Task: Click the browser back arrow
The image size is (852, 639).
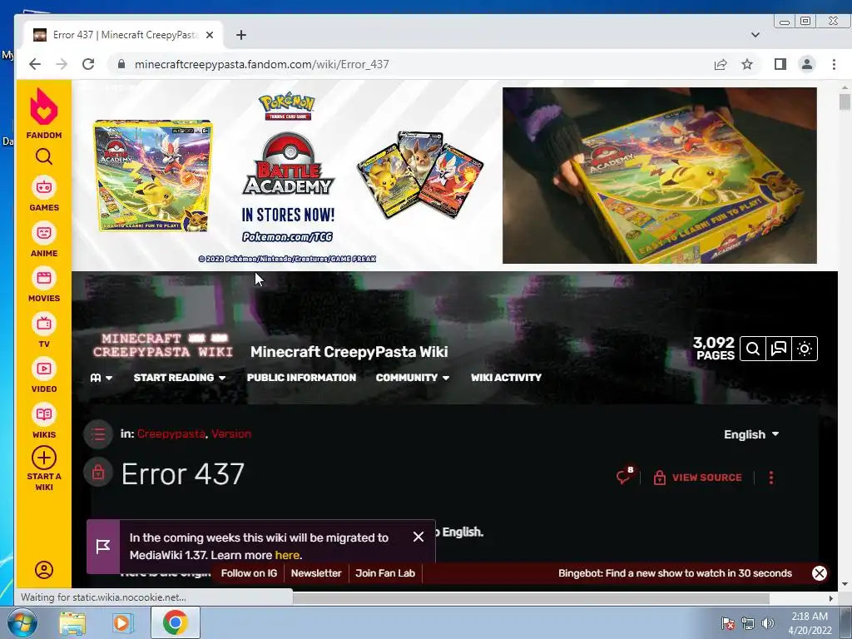Action: (35, 64)
